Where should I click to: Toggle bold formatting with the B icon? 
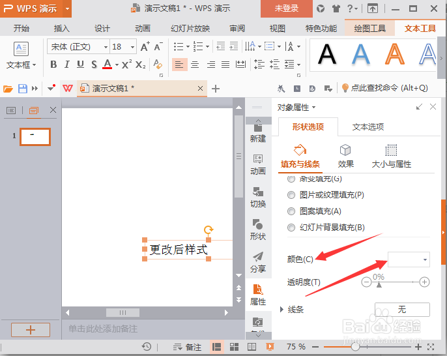[x=53, y=65]
